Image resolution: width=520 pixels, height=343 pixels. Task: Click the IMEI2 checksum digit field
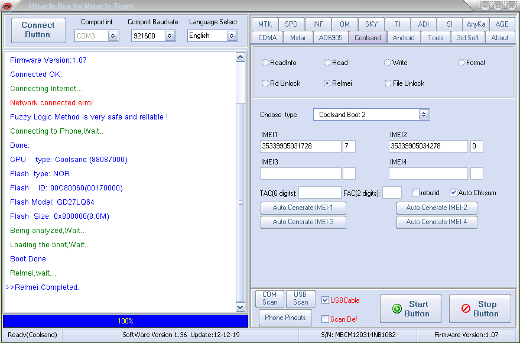[x=476, y=146]
